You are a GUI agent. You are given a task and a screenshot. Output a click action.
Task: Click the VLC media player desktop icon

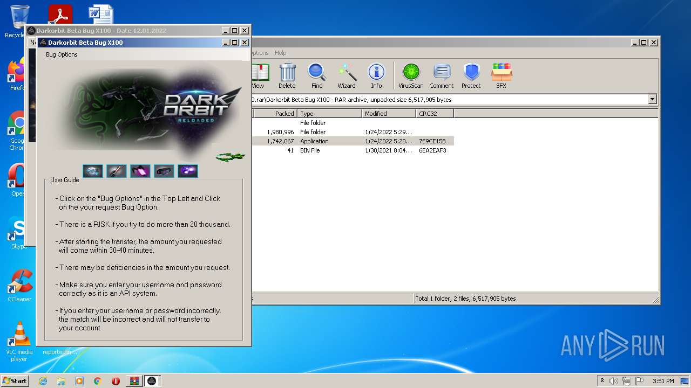click(x=19, y=342)
